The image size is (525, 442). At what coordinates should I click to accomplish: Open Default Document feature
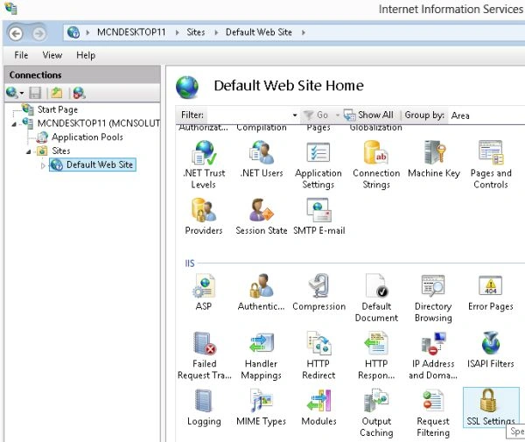click(376, 298)
